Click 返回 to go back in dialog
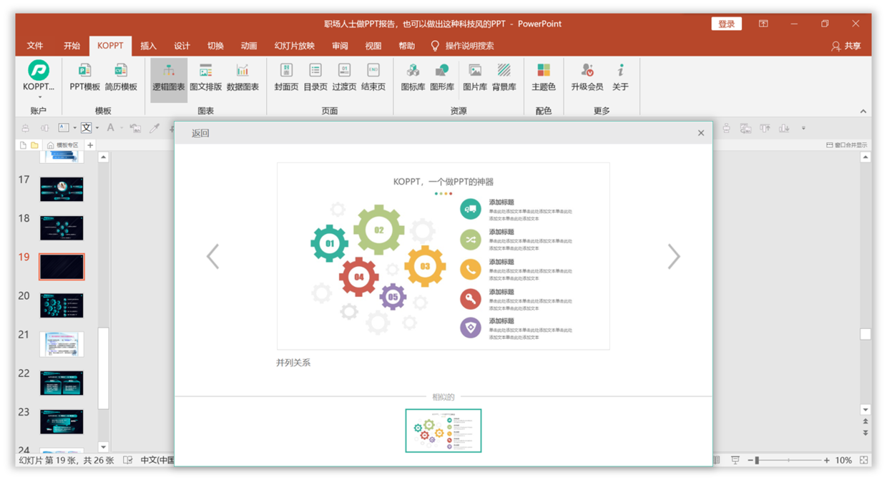887x480 pixels. pyautogui.click(x=200, y=133)
